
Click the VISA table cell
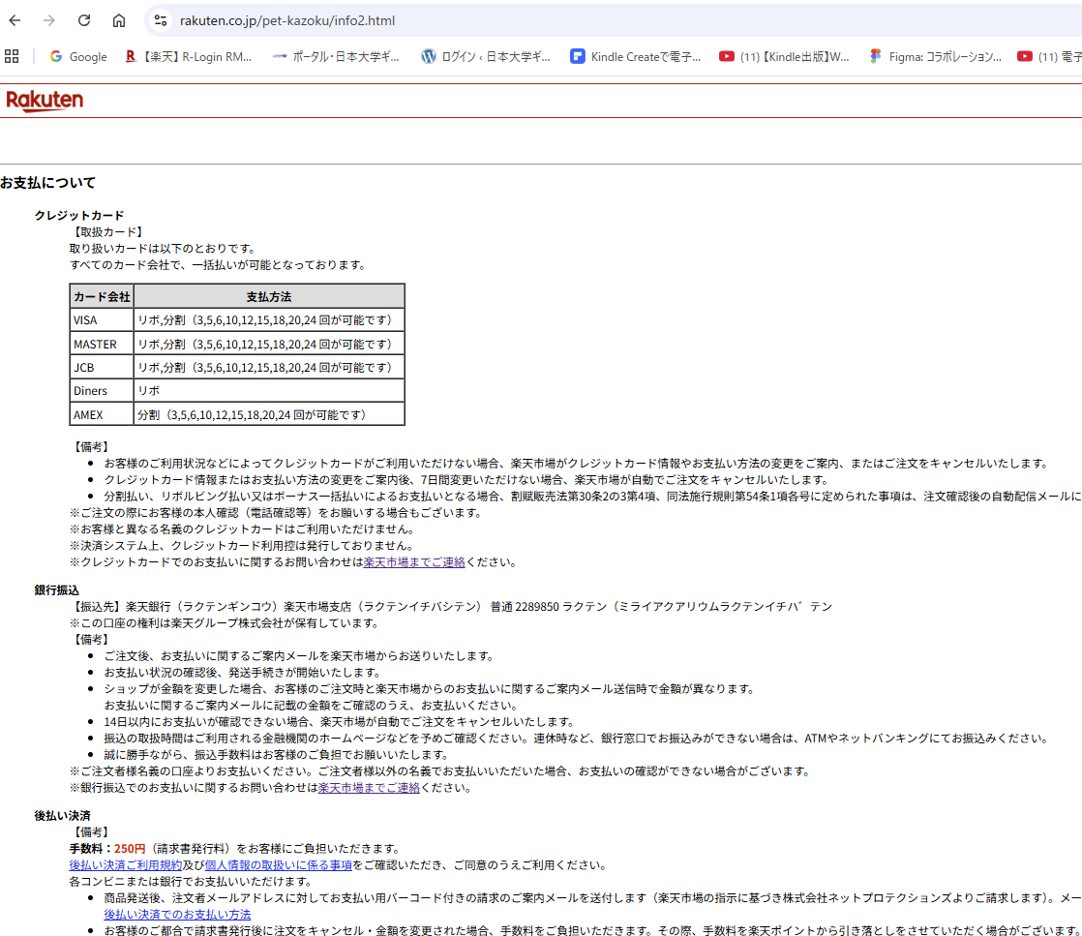pyautogui.click(x=102, y=320)
